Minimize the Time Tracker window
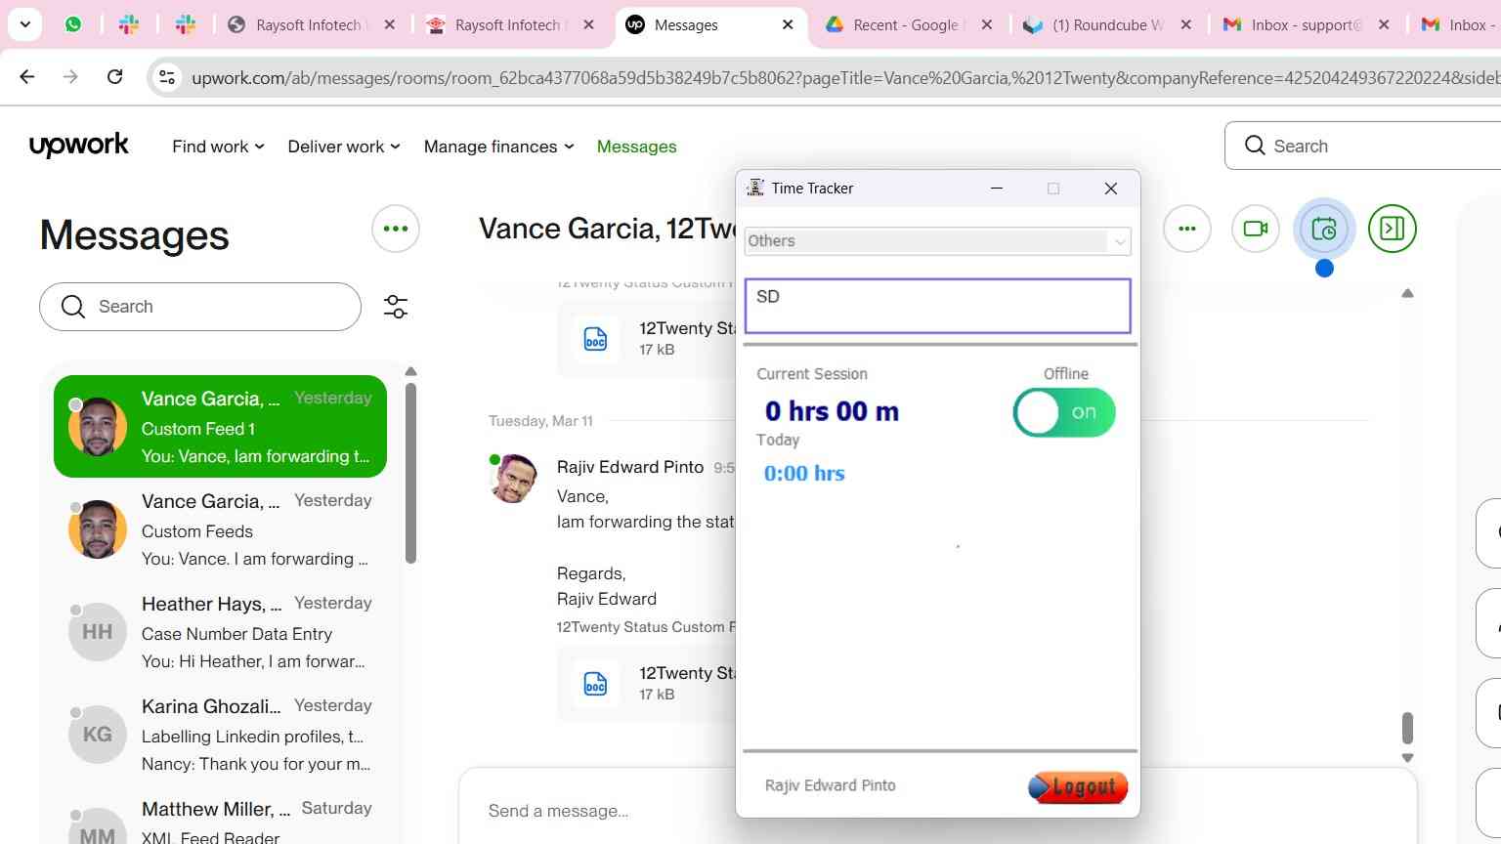The width and height of the screenshot is (1501, 844). (997, 189)
